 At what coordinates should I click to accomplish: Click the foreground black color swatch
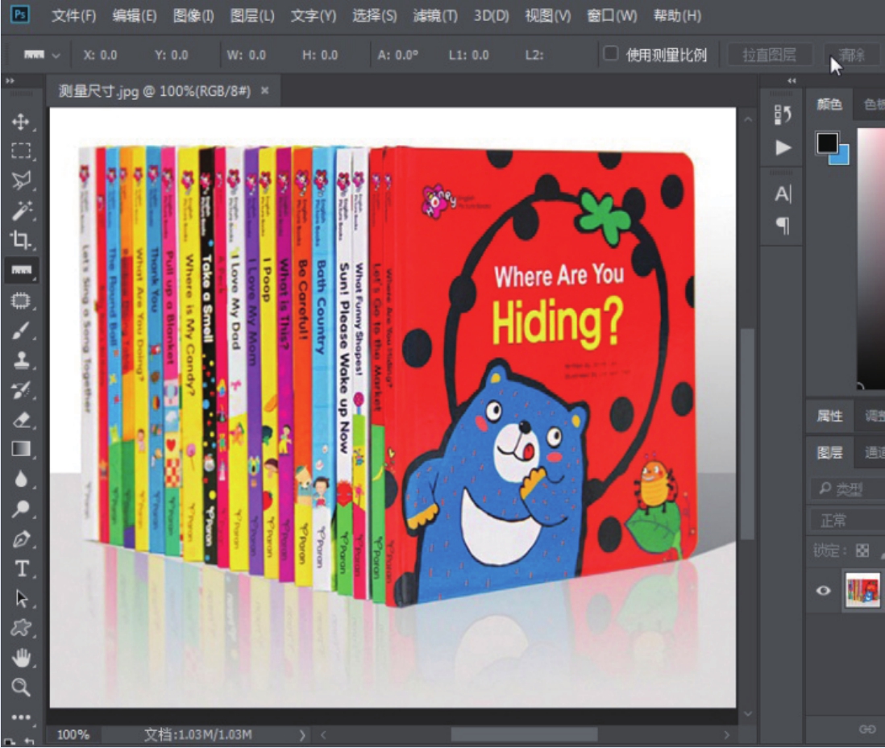tap(827, 143)
